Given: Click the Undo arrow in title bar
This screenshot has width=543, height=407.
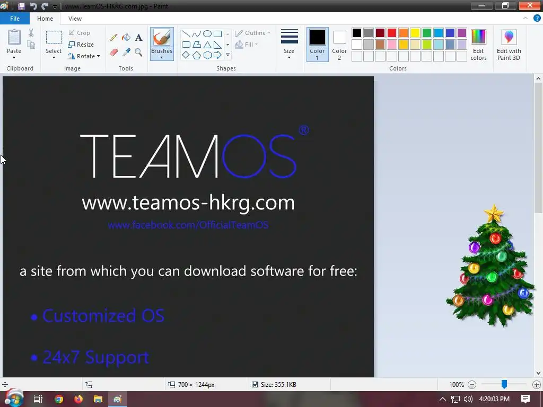Looking at the screenshot, I should (x=33, y=6).
